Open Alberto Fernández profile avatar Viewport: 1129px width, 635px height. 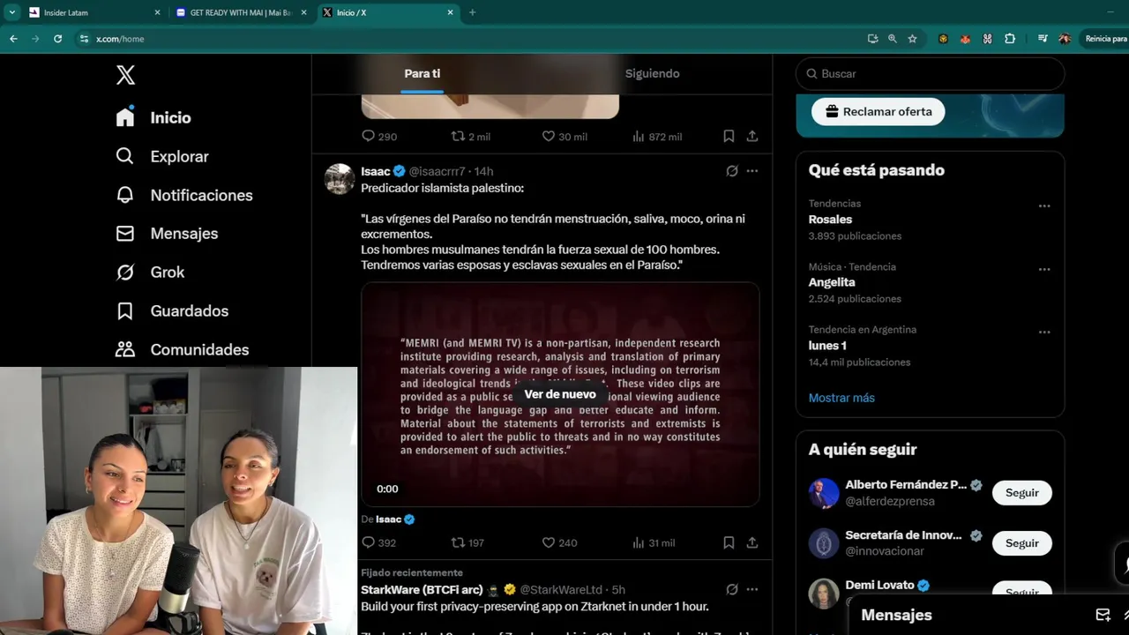[x=824, y=493]
